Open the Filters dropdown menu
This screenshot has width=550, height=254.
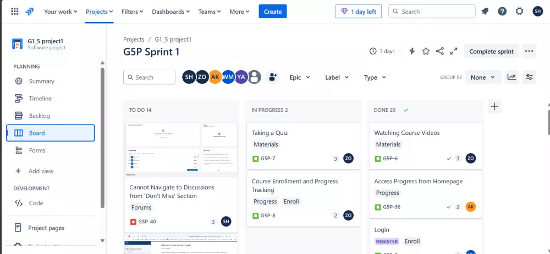point(132,12)
